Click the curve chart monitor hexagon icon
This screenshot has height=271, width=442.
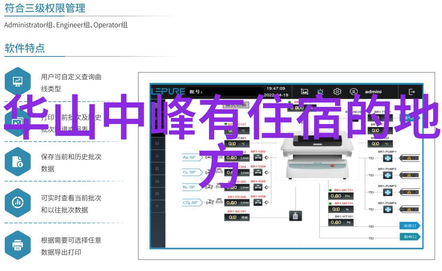(18, 82)
